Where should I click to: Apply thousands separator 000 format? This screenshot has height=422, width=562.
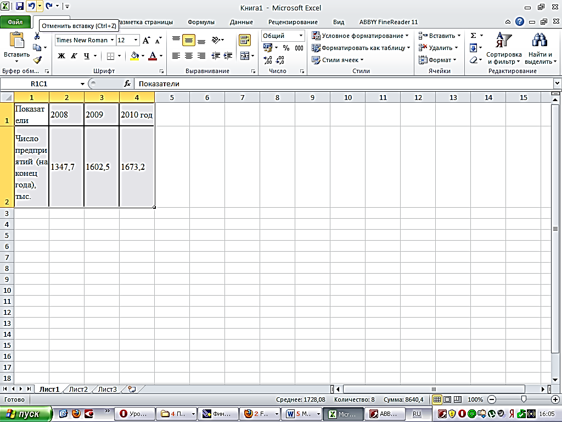(299, 48)
